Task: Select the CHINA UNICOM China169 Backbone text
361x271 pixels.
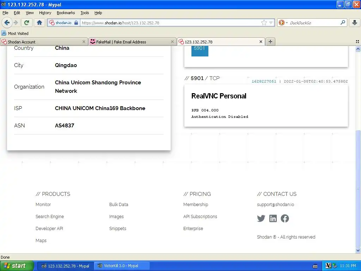Action: point(100,108)
